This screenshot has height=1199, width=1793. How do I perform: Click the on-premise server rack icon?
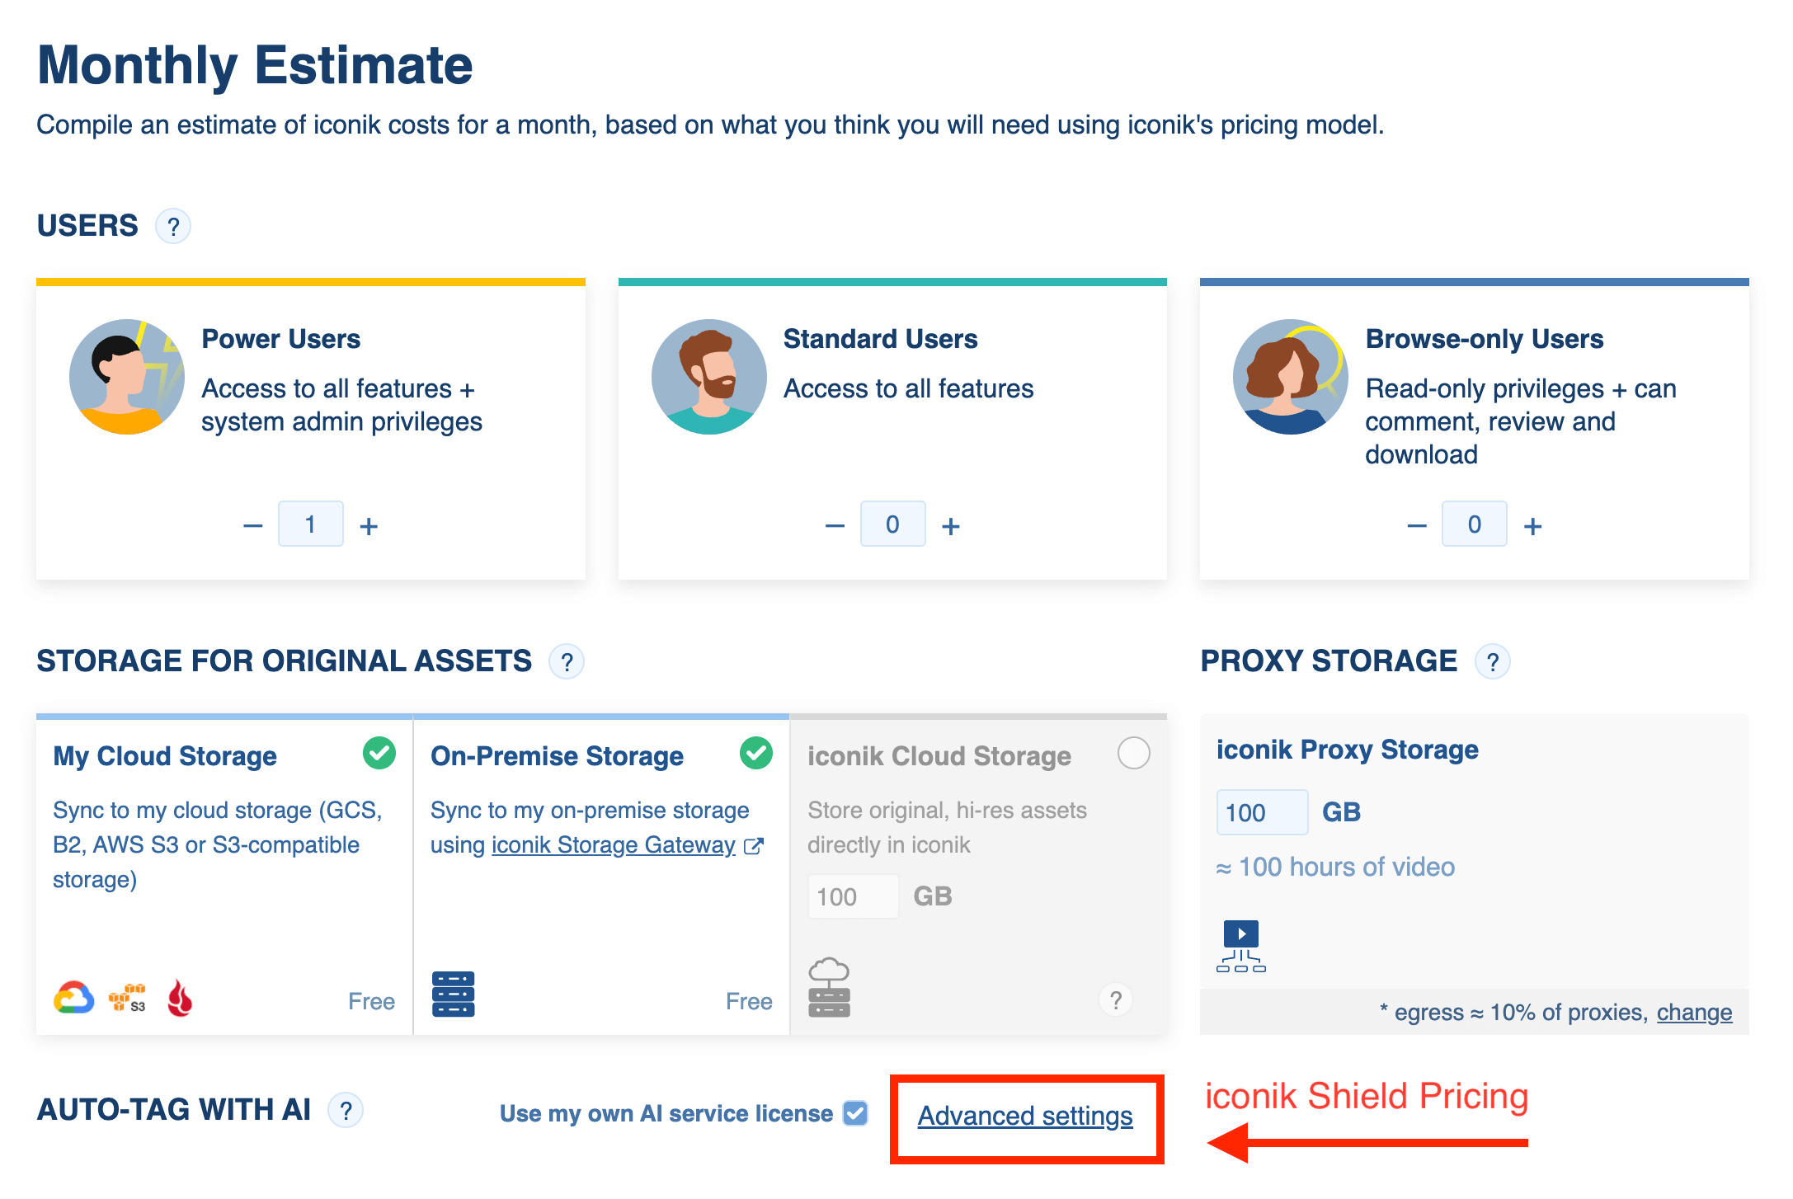(453, 994)
